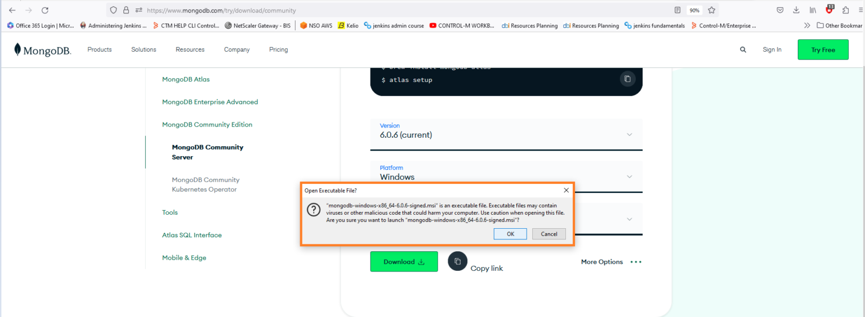The width and height of the screenshot is (865, 317).
Task: Click the MongoDB leaf logo
Action: tap(19, 49)
